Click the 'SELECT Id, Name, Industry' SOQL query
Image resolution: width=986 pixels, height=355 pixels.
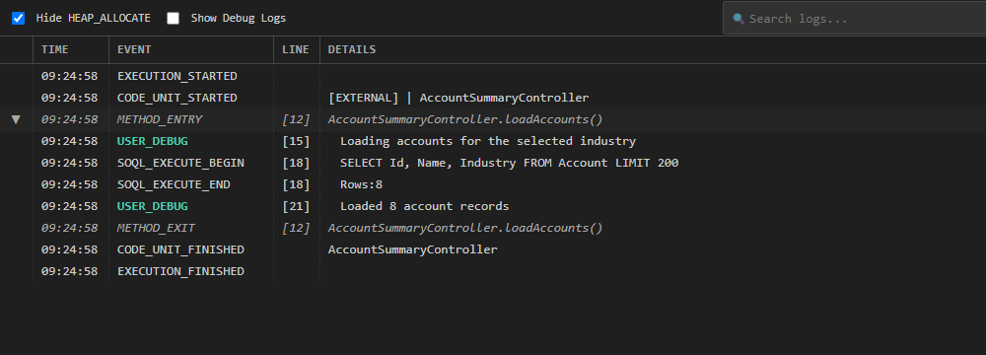(x=510, y=163)
